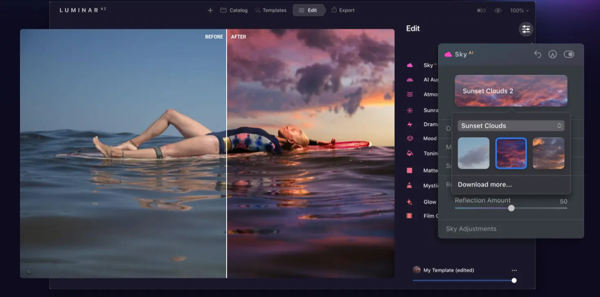
Task: Click the Download more... link
Action: tap(485, 185)
